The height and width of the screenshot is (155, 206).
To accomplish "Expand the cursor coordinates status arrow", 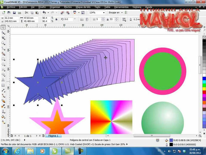I will tap(24, 140).
